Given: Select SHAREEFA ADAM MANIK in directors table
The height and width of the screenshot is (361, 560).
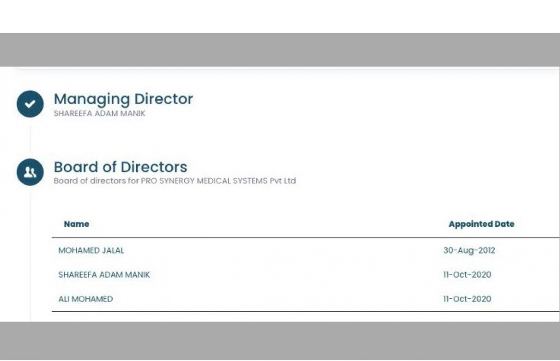Looking at the screenshot, I should pyautogui.click(x=104, y=275).
